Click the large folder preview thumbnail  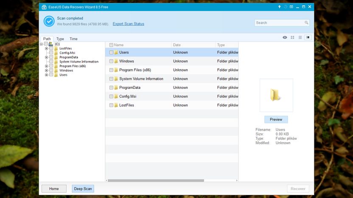[x=276, y=95]
